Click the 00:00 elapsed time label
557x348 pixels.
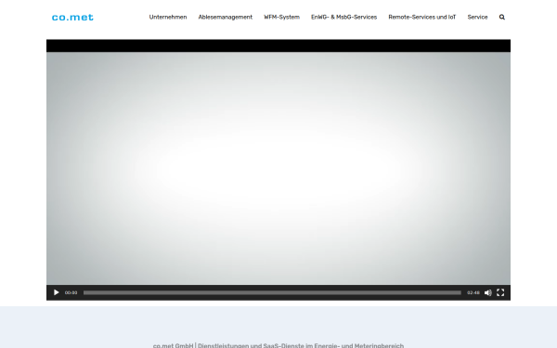[x=71, y=292]
